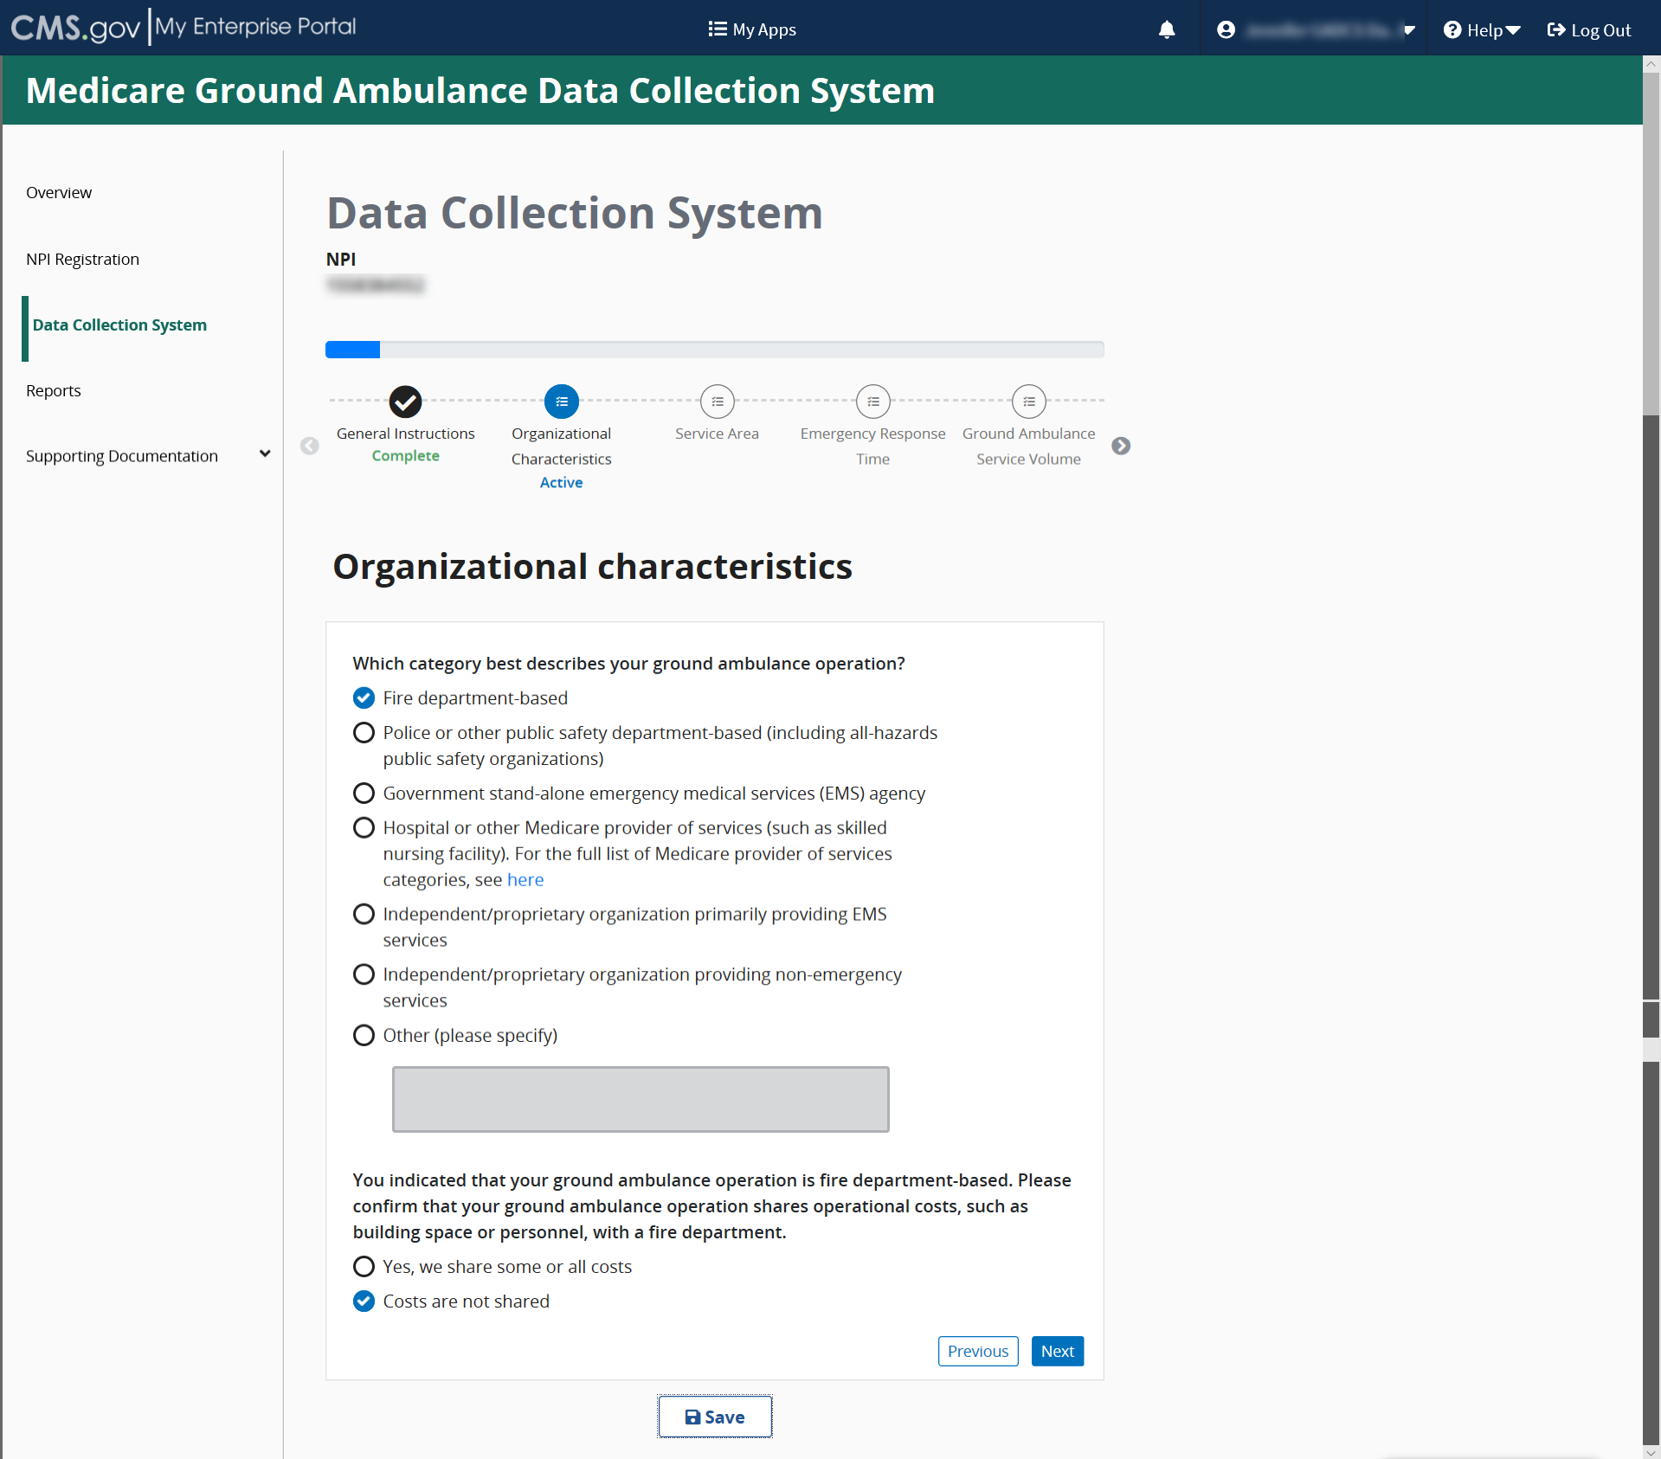Click the Next button

(1057, 1352)
